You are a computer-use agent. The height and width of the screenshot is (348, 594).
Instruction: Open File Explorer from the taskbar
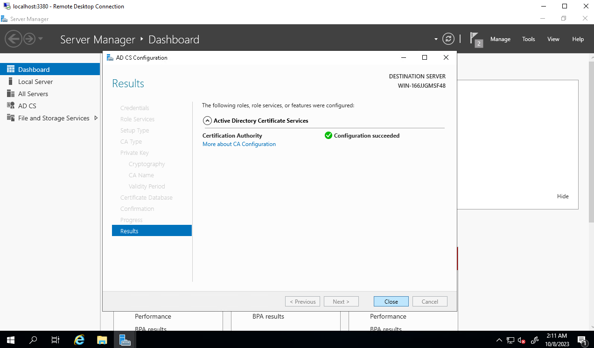coord(102,340)
